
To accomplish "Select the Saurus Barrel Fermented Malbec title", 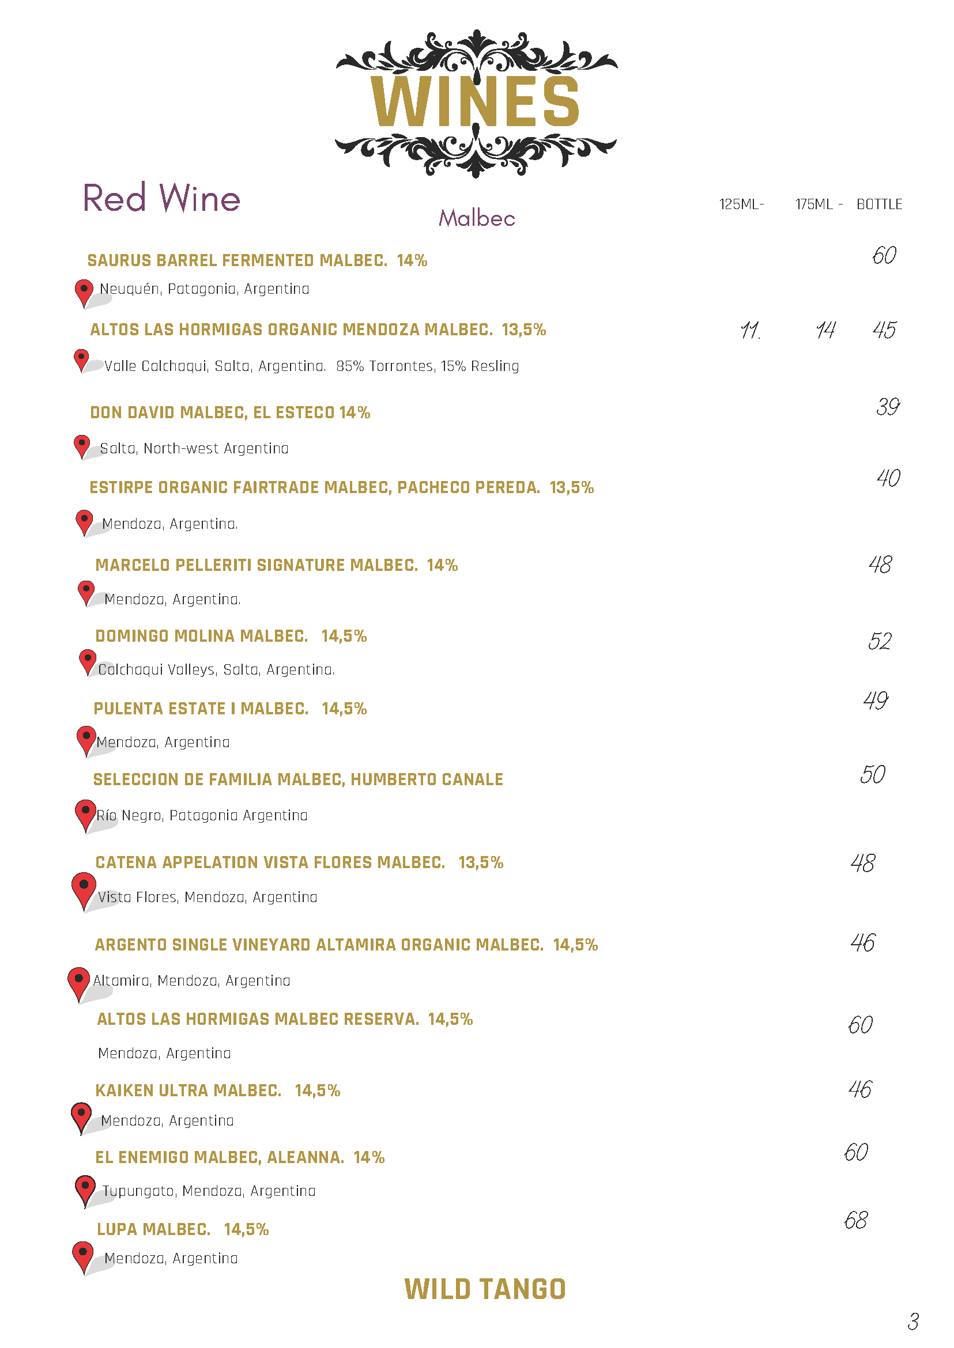I will [x=257, y=261].
